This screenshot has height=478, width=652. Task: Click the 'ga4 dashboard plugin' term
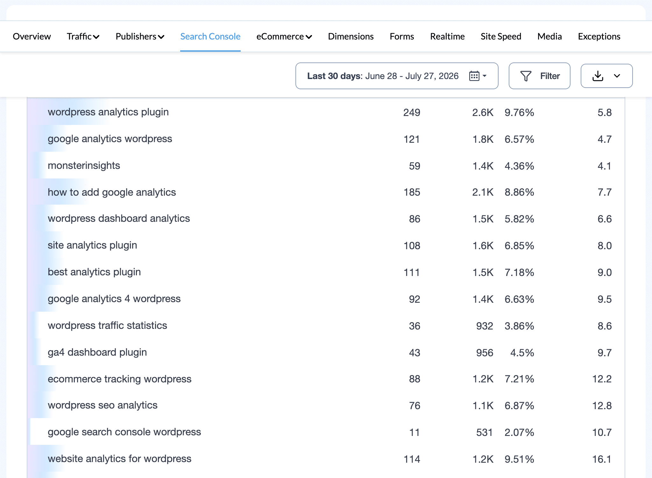coord(97,352)
